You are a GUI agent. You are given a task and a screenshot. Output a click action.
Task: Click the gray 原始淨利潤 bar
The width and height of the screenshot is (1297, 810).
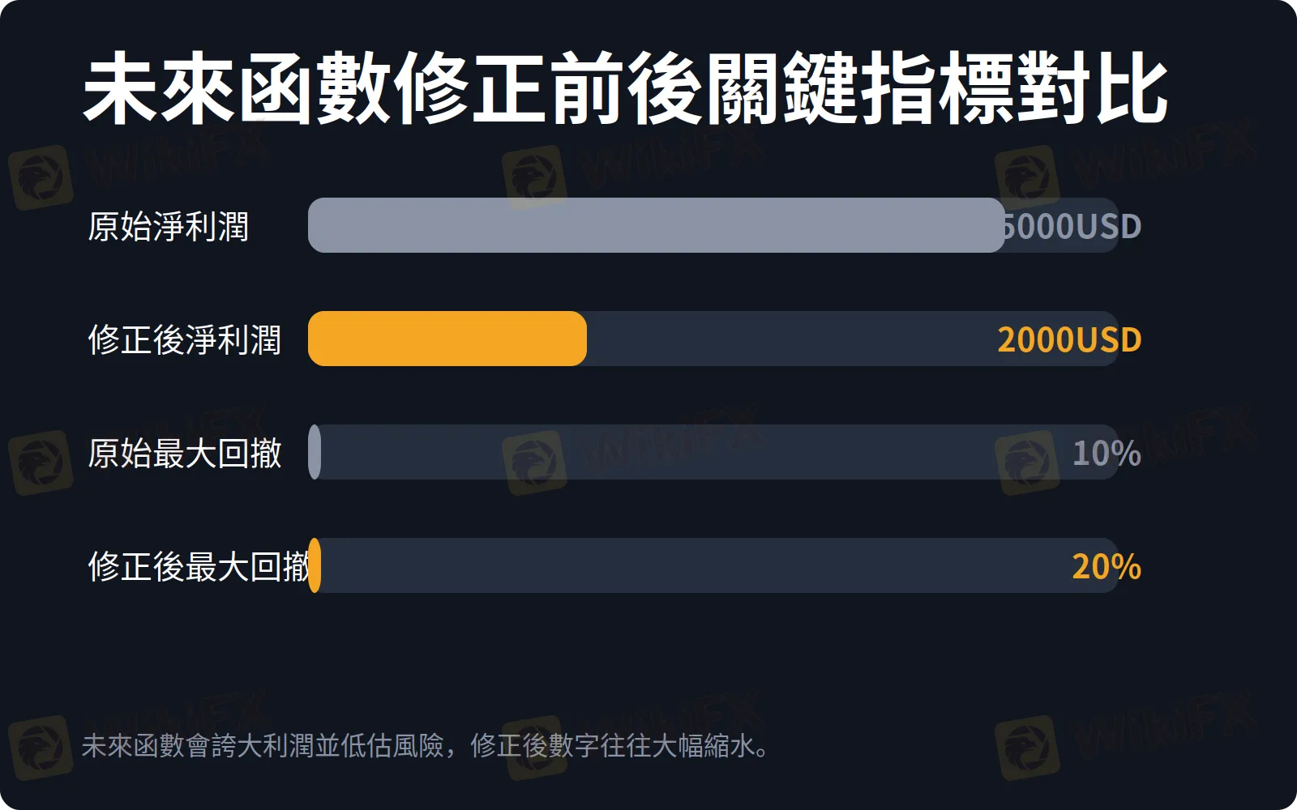pos(657,225)
